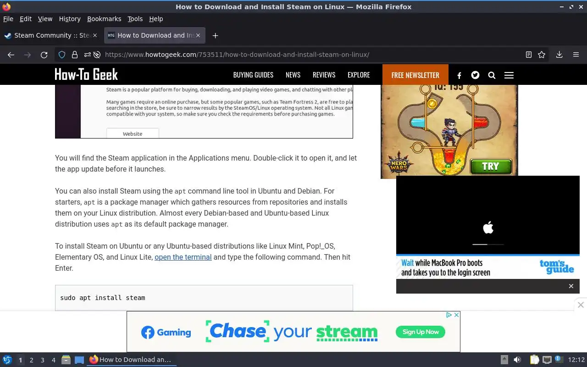Open the View menu
The image size is (587, 367).
point(45,19)
